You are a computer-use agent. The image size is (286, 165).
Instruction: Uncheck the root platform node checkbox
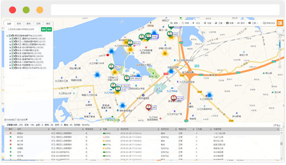(x=10, y=36)
